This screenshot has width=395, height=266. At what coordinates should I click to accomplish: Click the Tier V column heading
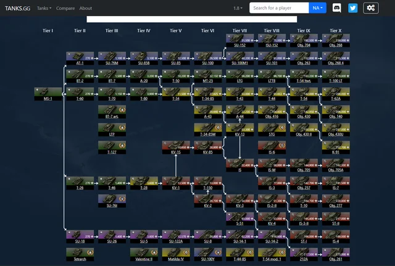click(176, 30)
